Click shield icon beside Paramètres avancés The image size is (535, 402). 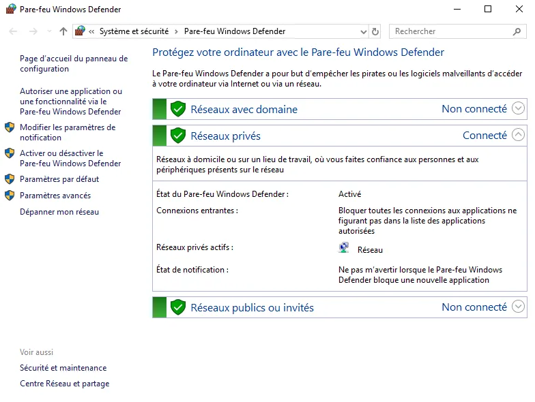[10, 195]
